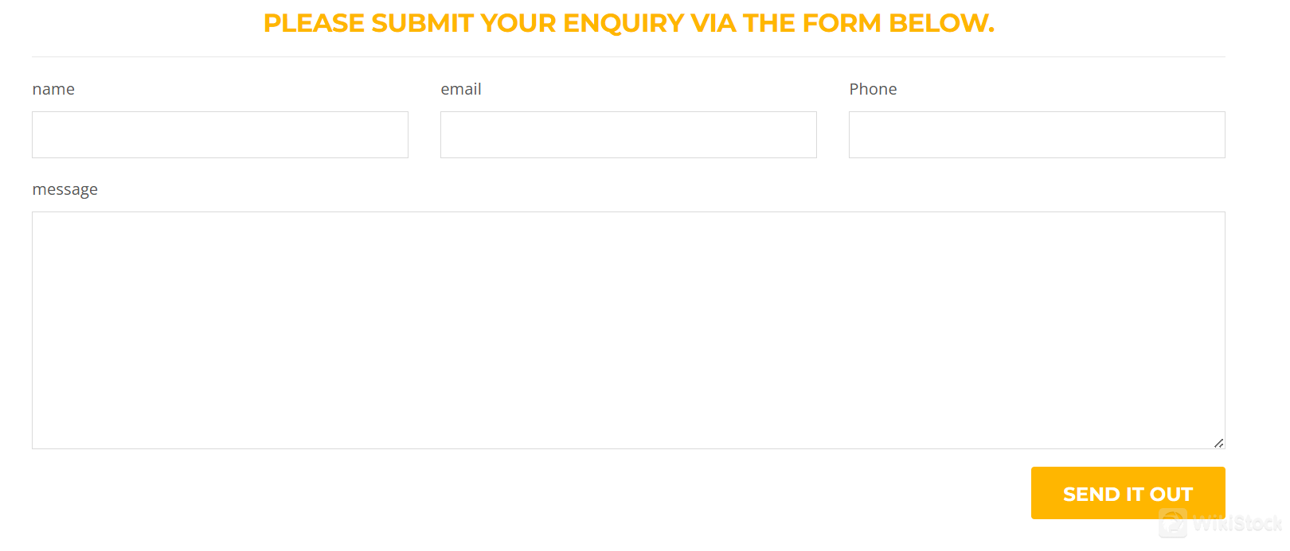Click the WikiStock watermark text

[x=1237, y=524]
